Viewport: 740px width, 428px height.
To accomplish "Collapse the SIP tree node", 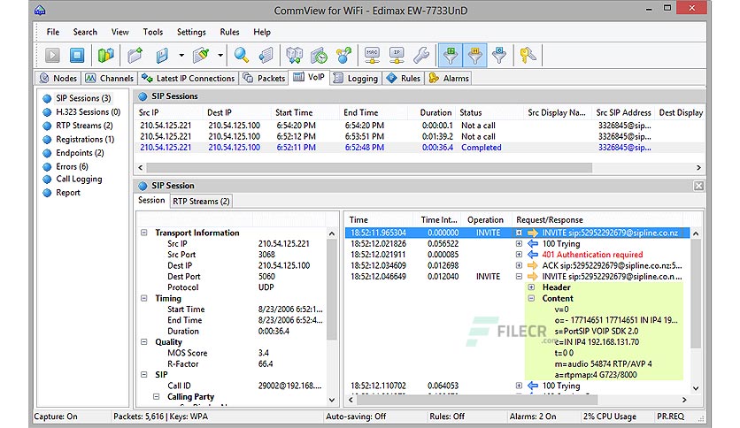I will [144, 375].
